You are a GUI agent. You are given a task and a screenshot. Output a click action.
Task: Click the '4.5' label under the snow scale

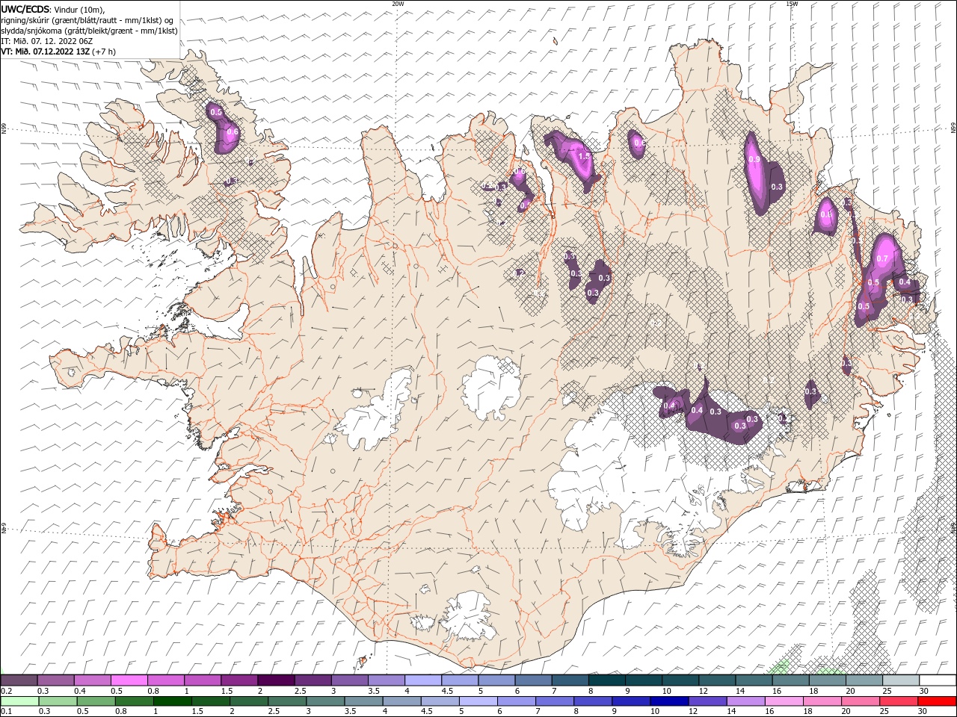coord(447,691)
